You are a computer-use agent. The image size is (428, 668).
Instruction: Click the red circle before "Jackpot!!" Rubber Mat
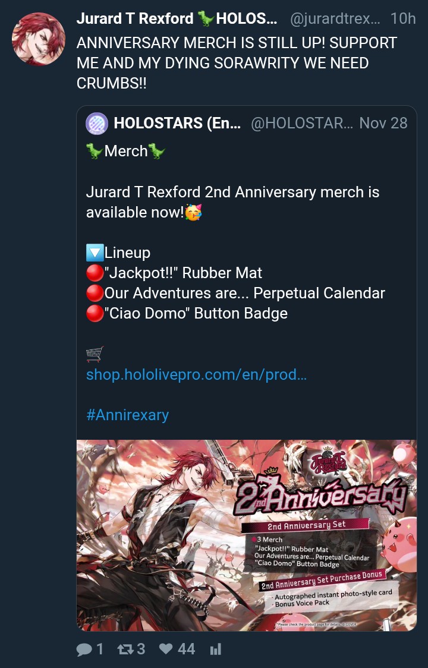click(95, 273)
